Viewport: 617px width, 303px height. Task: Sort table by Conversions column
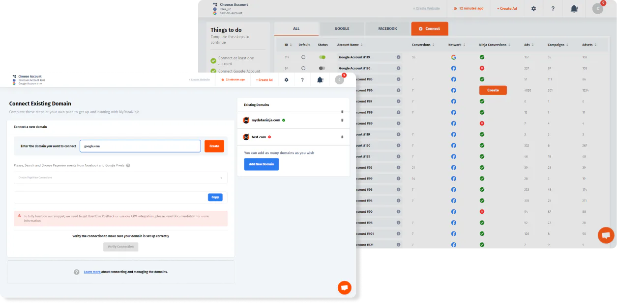tap(423, 45)
